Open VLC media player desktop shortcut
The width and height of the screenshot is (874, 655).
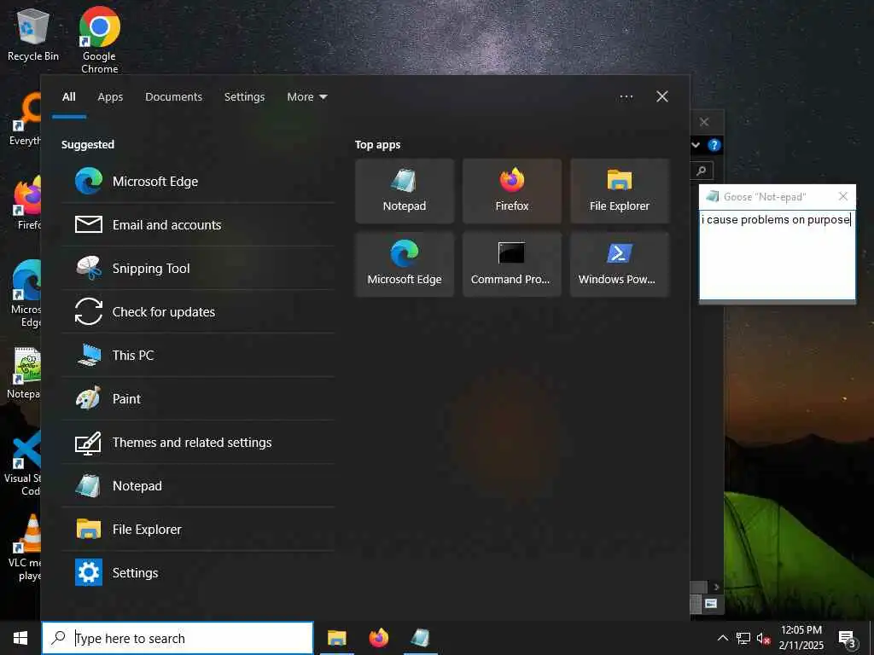pyautogui.click(x=25, y=547)
